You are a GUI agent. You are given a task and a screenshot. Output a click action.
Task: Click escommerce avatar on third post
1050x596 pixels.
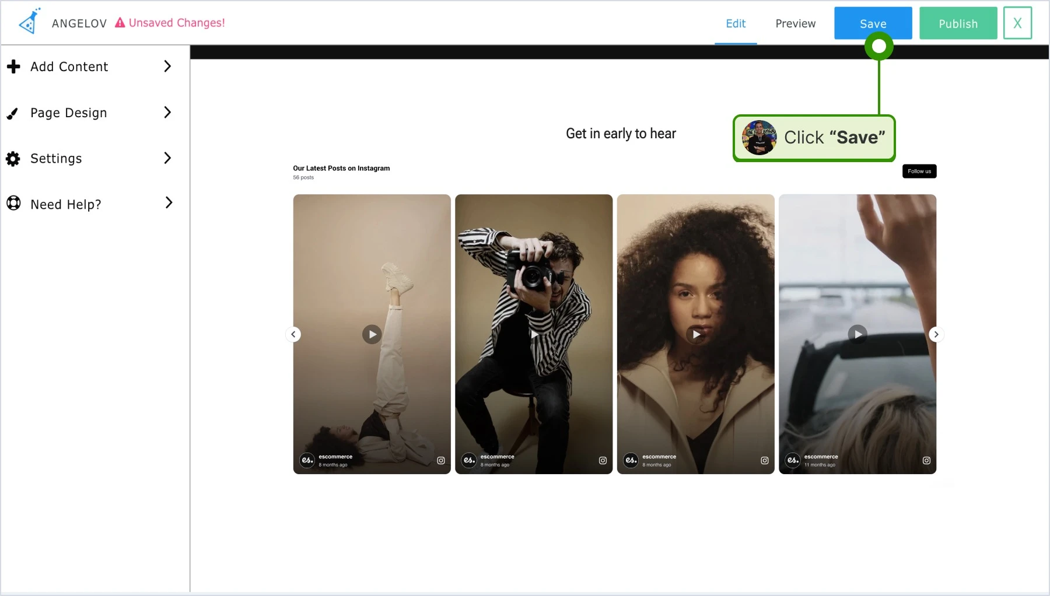pyautogui.click(x=631, y=460)
